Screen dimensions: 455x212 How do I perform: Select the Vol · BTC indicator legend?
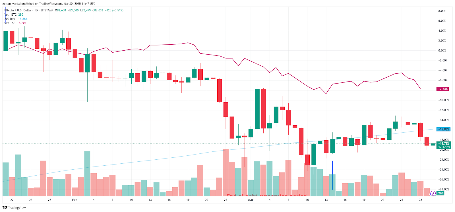coord(10,15)
